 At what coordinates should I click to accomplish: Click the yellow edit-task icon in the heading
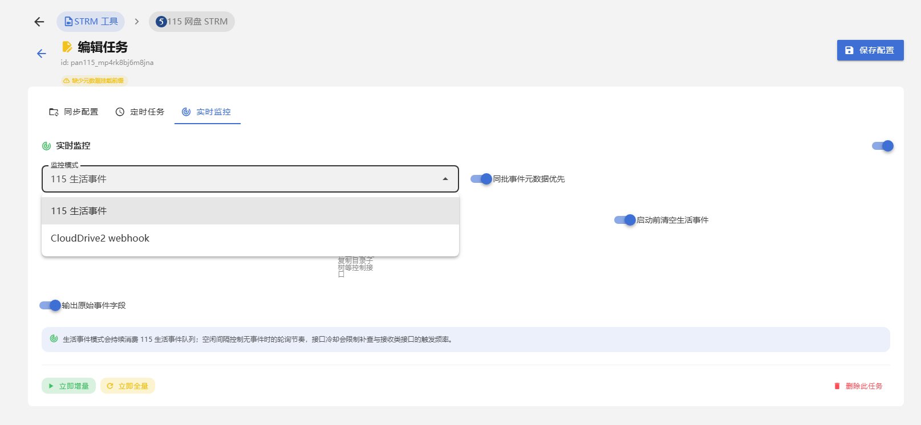click(x=67, y=47)
